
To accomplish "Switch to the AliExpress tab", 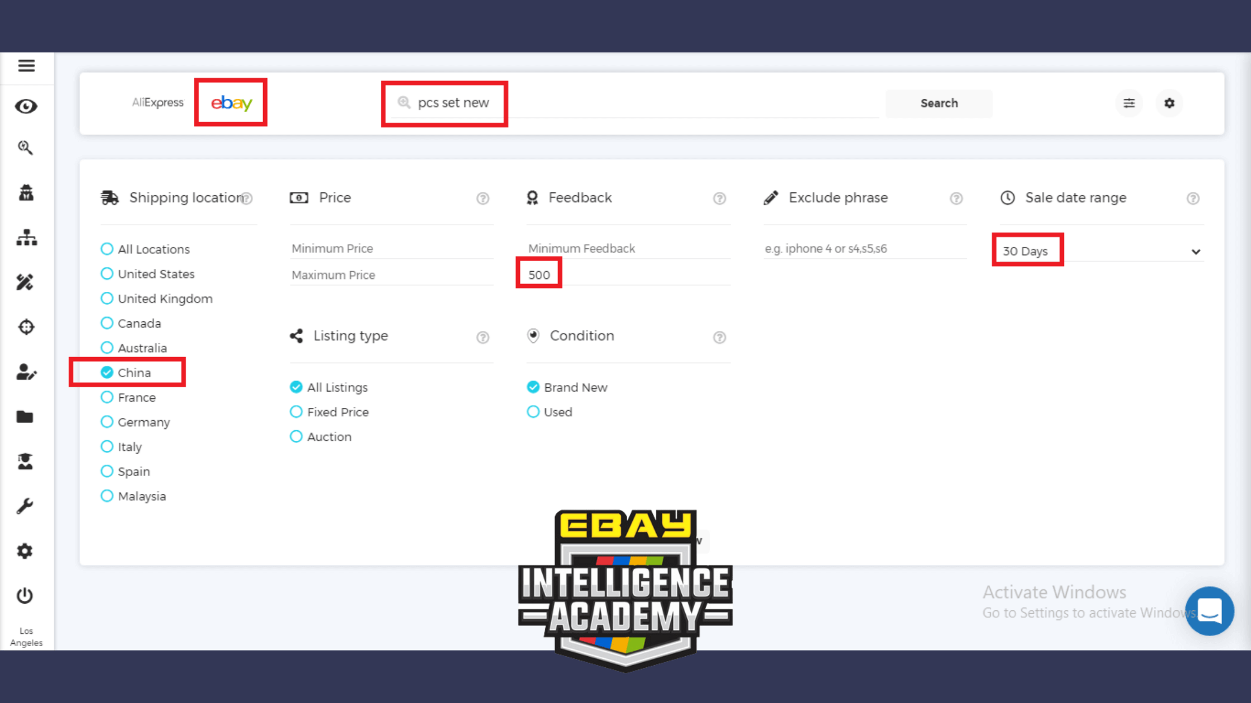I will click(x=157, y=103).
